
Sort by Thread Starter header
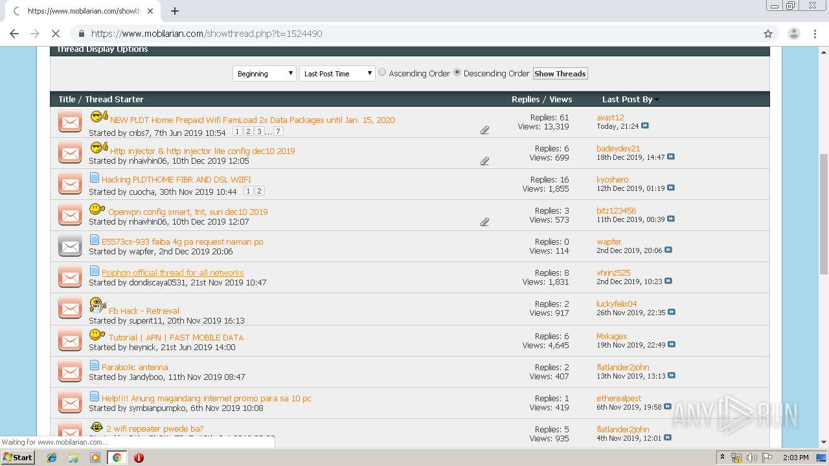coord(114,99)
